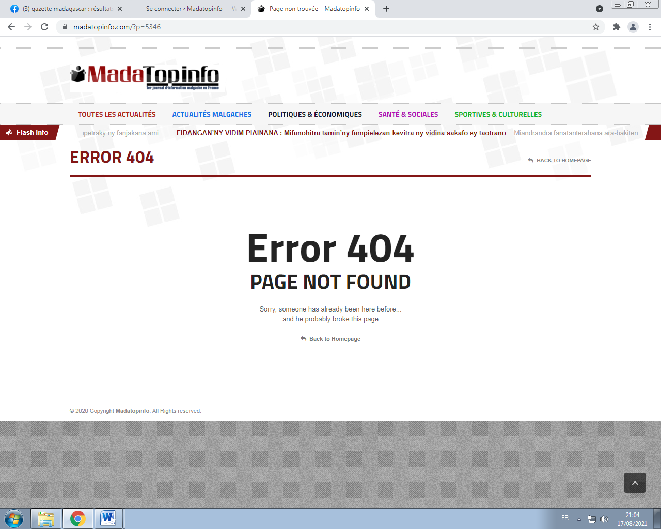Open File Explorer from the taskbar
The width and height of the screenshot is (661, 529).
pyautogui.click(x=46, y=519)
